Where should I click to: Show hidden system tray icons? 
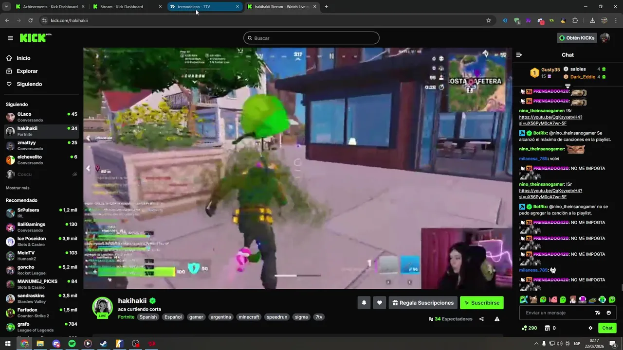click(537, 344)
